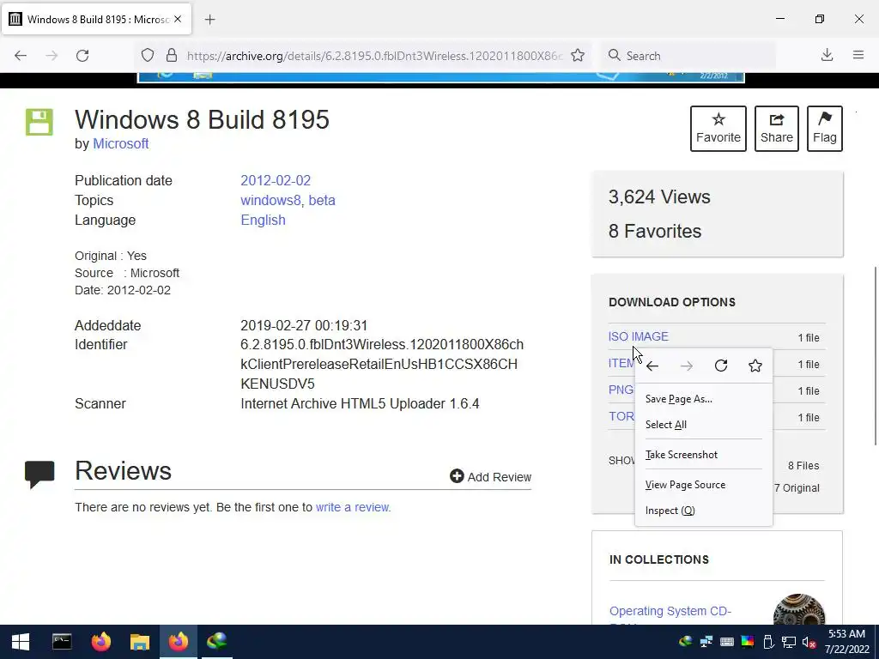Click the Favorite button
The width and height of the screenshot is (879, 659).
pyautogui.click(x=718, y=129)
